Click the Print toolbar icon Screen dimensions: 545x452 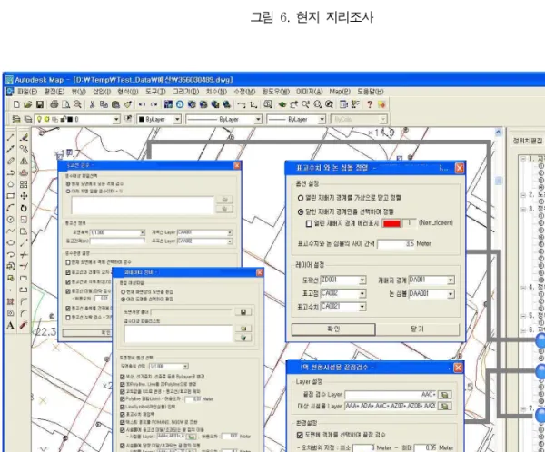(54, 104)
